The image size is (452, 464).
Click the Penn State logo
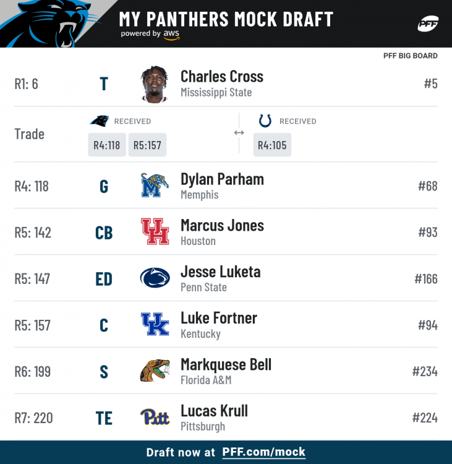tap(155, 278)
